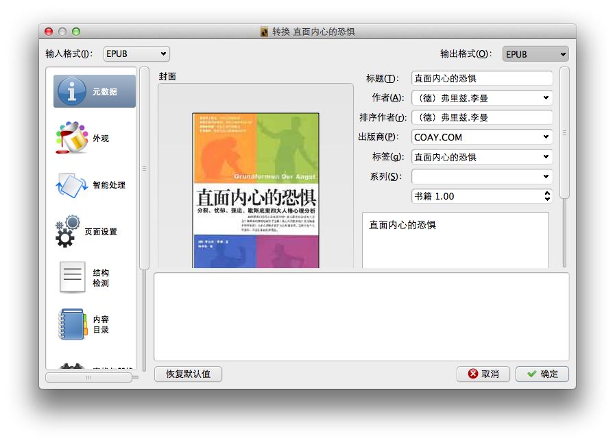Open the 页面设置 gears icon

[x=67, y=231]
